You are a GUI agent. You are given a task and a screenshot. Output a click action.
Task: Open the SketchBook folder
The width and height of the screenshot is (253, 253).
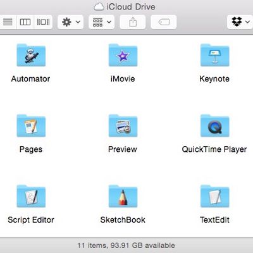(123, 196)
